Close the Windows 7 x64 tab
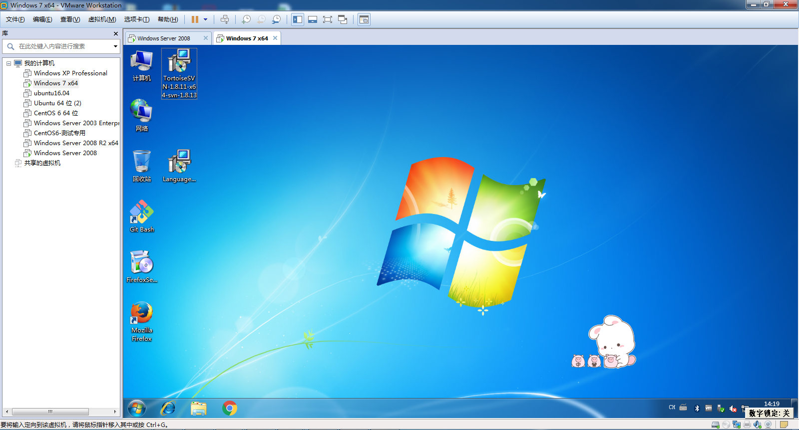799x430 pixels. coord(275,38)
